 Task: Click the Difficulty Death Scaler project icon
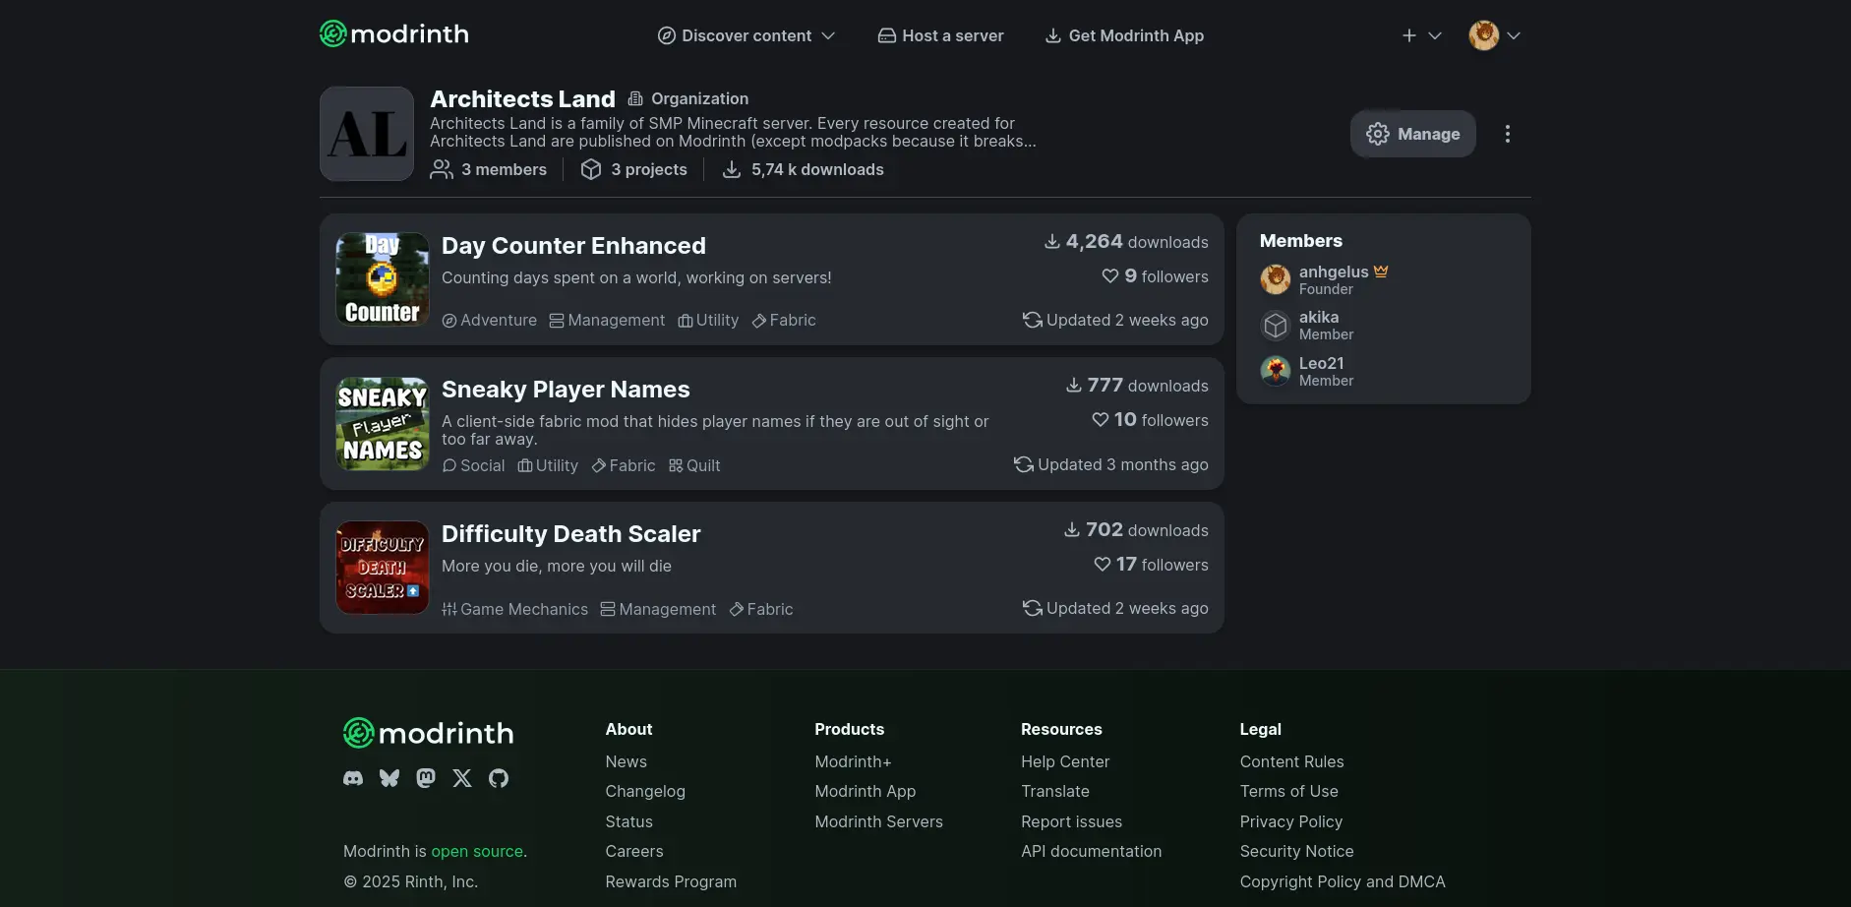383,568
